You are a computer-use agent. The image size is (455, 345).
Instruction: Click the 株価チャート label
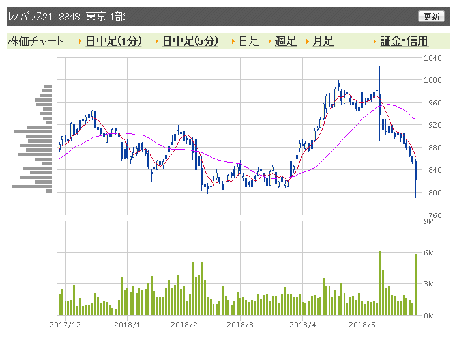pyautogui.click(x=35, y=41)
